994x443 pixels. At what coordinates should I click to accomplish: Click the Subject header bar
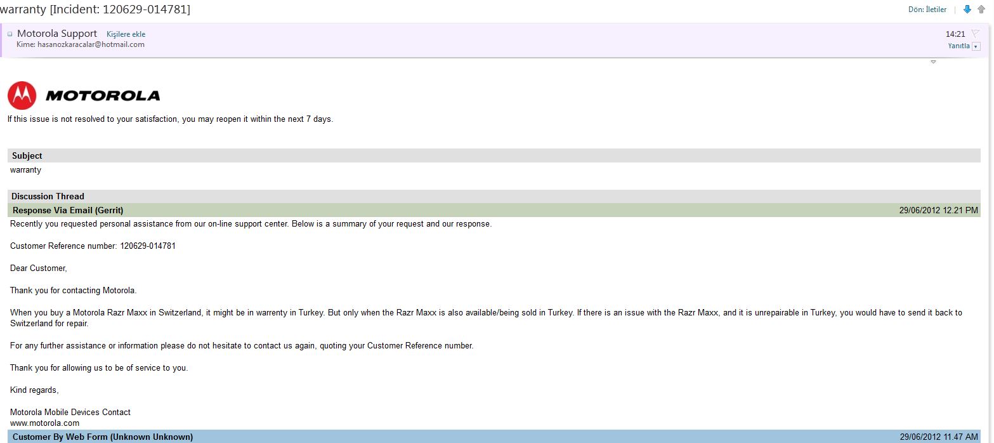click(494, 155)
